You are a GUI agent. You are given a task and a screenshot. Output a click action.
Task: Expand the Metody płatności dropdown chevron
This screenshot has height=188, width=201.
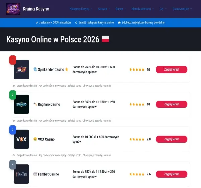coord(153,9)
